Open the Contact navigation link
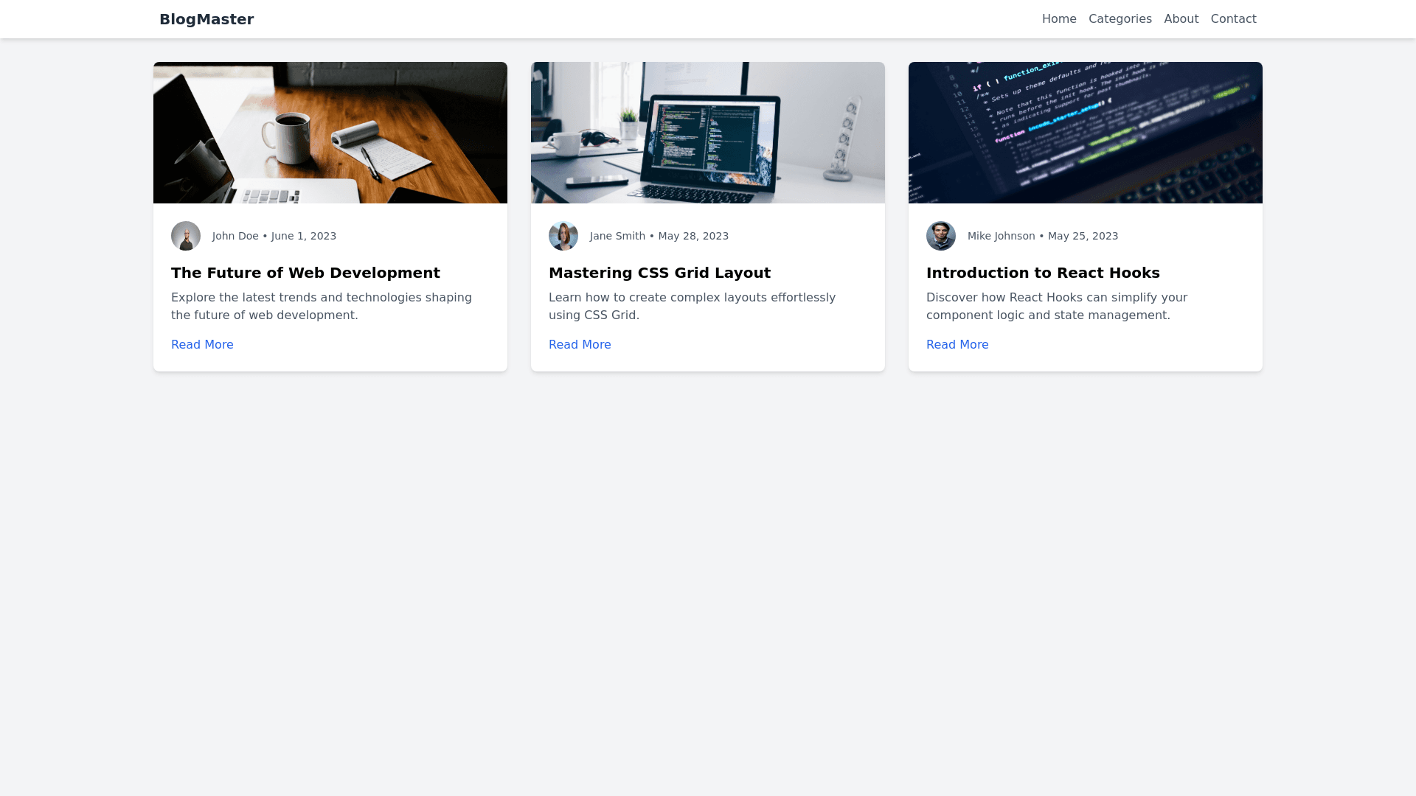1416x796 pixels. [x=1233, y=18]
